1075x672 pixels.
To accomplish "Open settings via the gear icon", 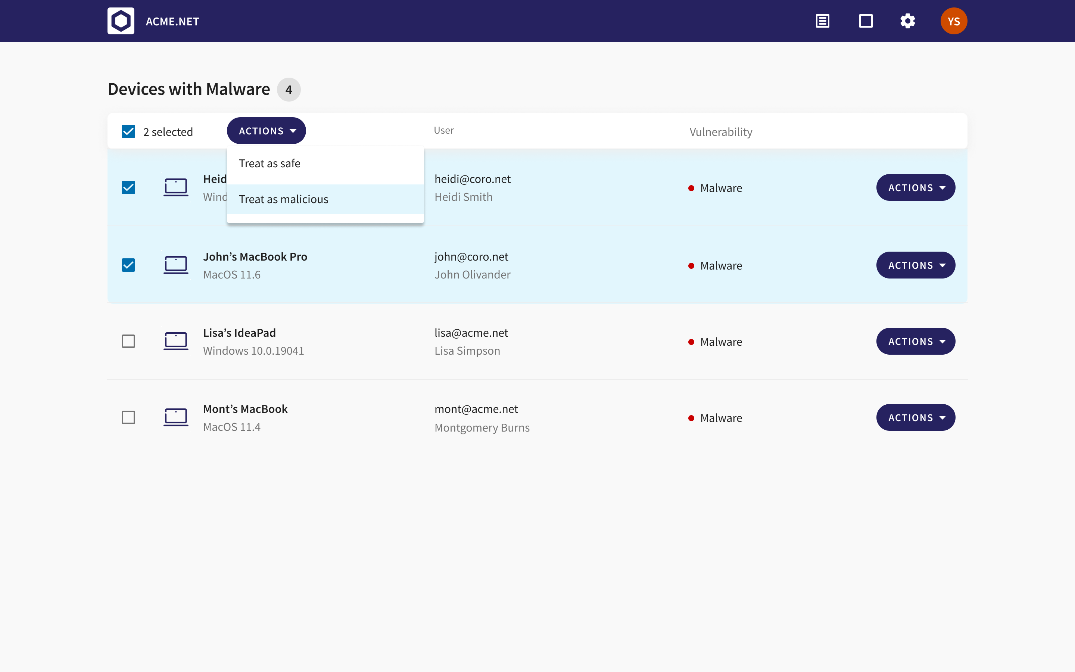I will coord(907,21).
